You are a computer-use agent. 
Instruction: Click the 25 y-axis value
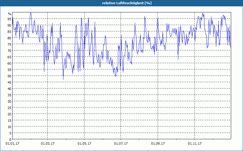tap(9, 108)
